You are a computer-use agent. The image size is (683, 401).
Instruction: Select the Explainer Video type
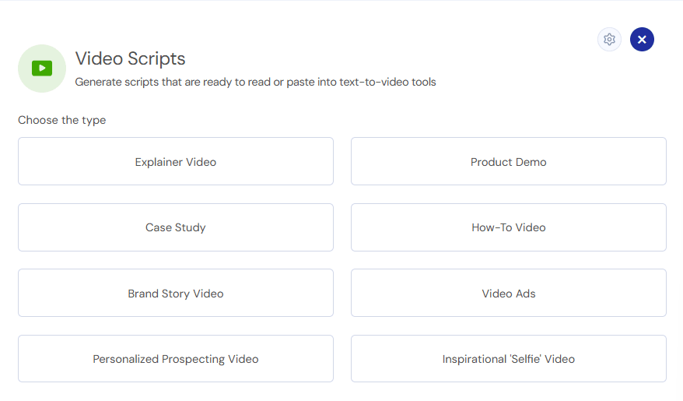tap(176, 161)
